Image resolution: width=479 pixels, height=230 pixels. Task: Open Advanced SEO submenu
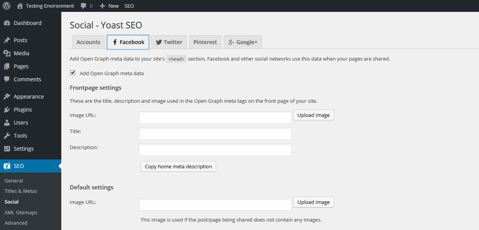pyautogui.click(x=16, y=223)
